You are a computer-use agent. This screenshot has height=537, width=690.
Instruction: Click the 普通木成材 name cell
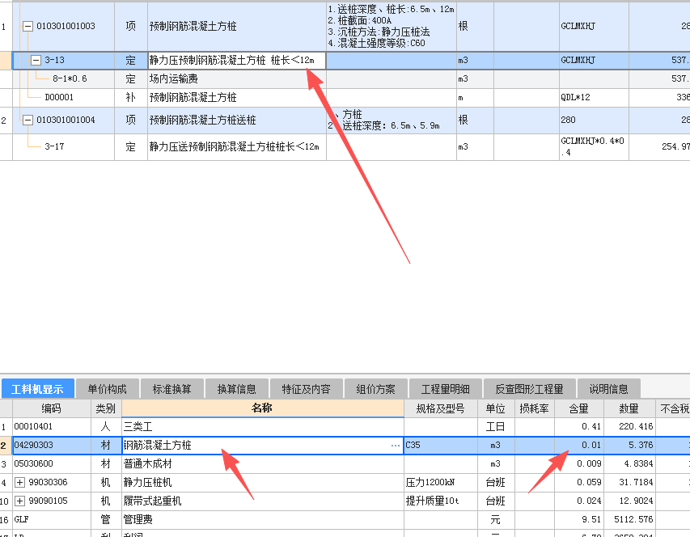pyautogui.click(x=262, y=464)
